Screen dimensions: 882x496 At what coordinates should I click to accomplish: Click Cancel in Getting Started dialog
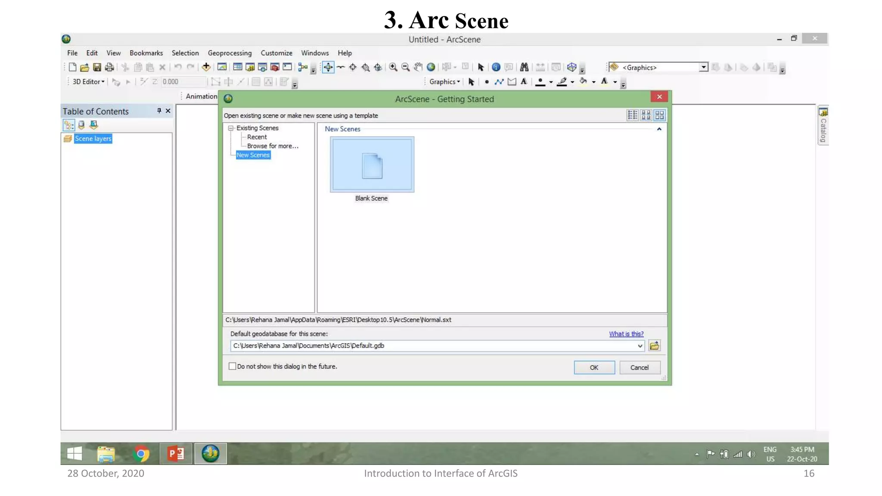tap(640, 368)
